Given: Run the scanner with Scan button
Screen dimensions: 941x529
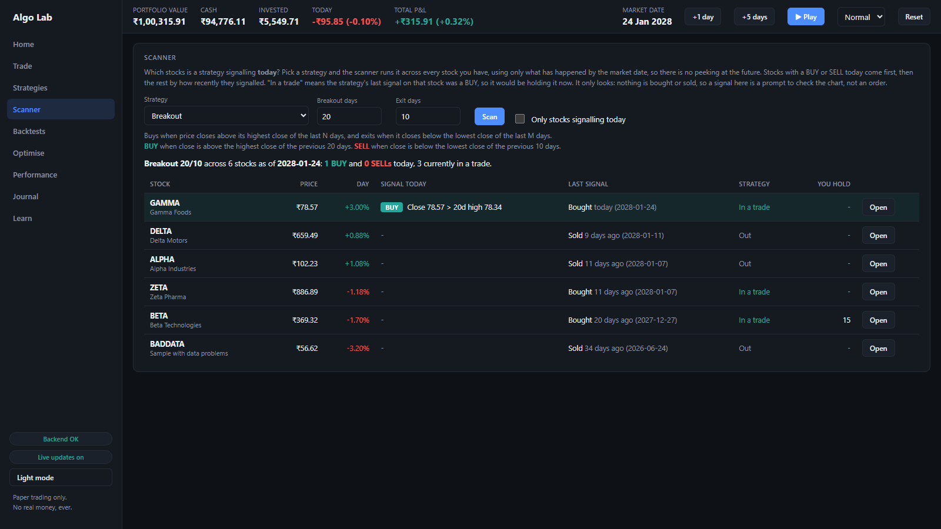Looking at the screenshot, I should 489,116.
